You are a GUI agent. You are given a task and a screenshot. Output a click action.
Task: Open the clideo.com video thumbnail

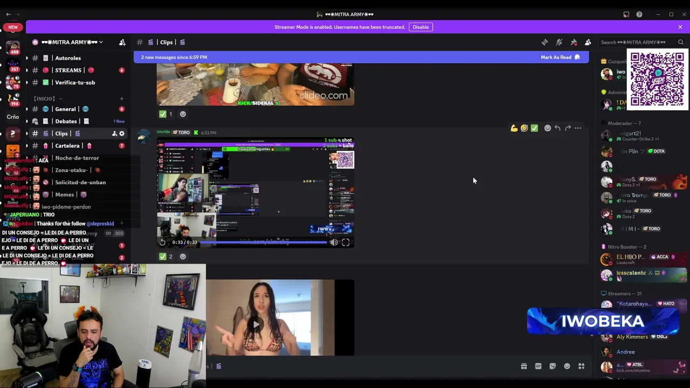[x=256, y=84]
